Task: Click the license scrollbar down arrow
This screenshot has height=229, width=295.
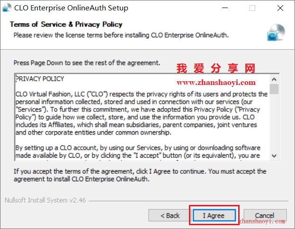Action: click(x=274, y=156)
